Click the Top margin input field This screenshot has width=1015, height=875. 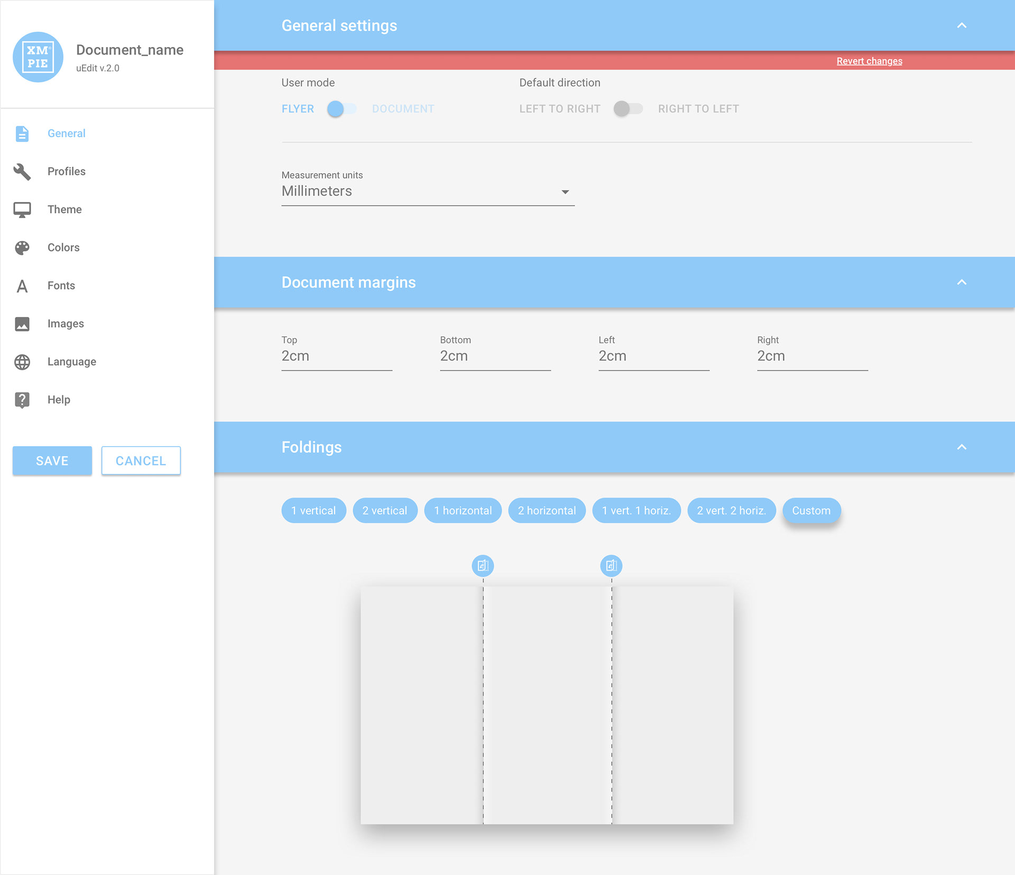click(x=337, y=357)
